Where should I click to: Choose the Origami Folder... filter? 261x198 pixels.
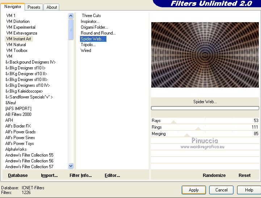tap(94, 27)
